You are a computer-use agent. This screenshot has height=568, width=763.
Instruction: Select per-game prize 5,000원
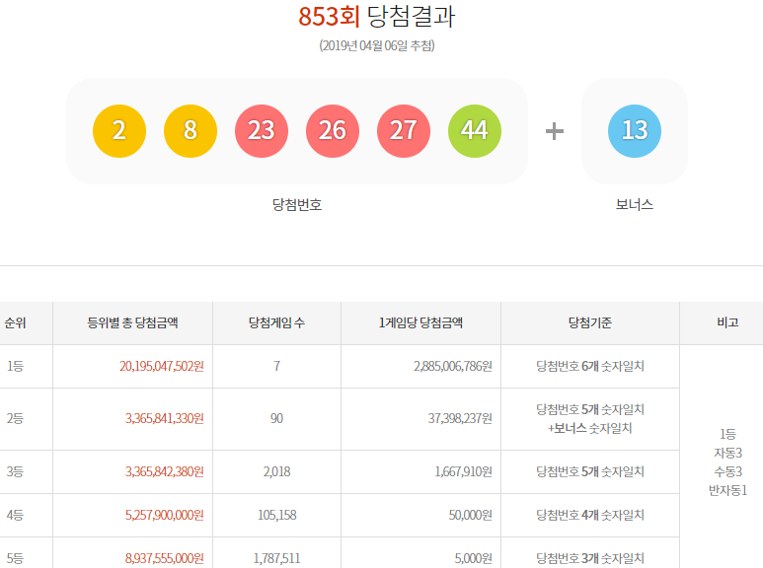click(474, 558)
